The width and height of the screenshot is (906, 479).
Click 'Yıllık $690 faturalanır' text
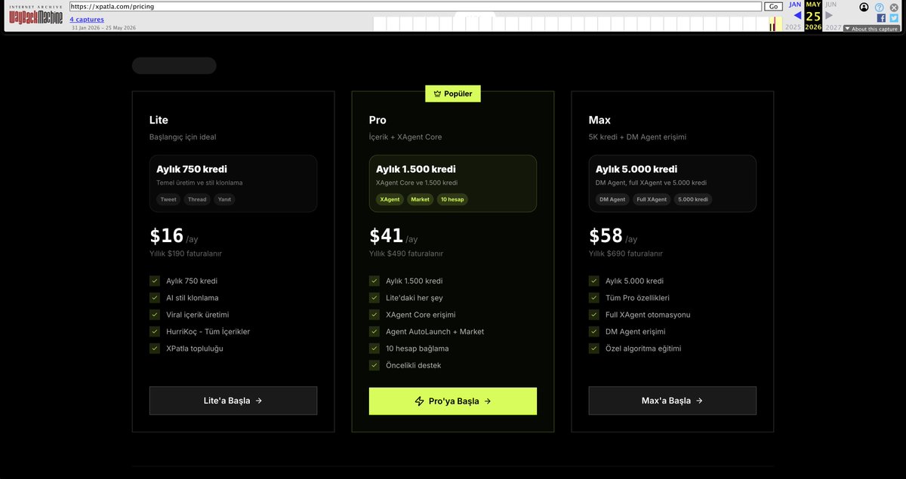[626, 253]
